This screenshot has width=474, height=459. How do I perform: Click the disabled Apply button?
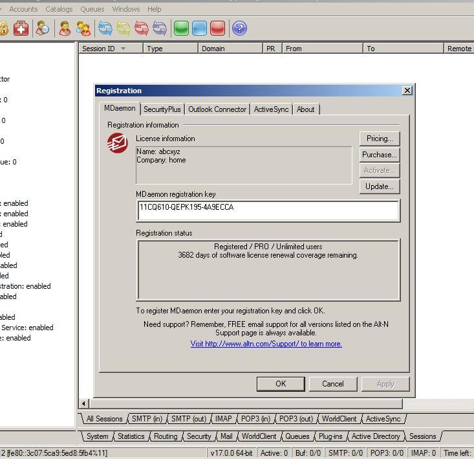click(x=385, y=384)
